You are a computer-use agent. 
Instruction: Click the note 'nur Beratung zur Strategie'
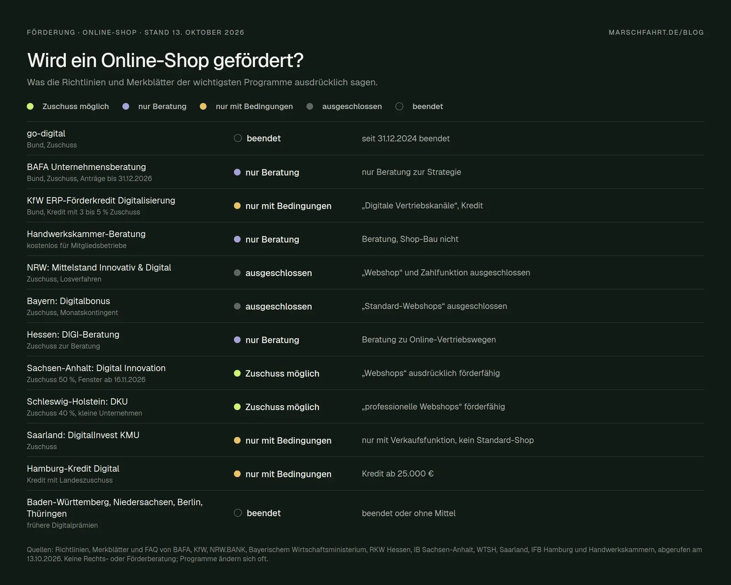point(412,172)
